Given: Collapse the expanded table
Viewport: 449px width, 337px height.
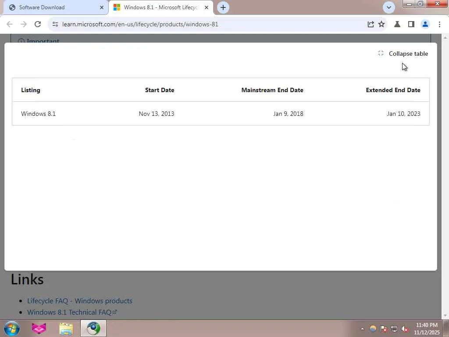Looking at the screenshot, I should tap(403, 54).
